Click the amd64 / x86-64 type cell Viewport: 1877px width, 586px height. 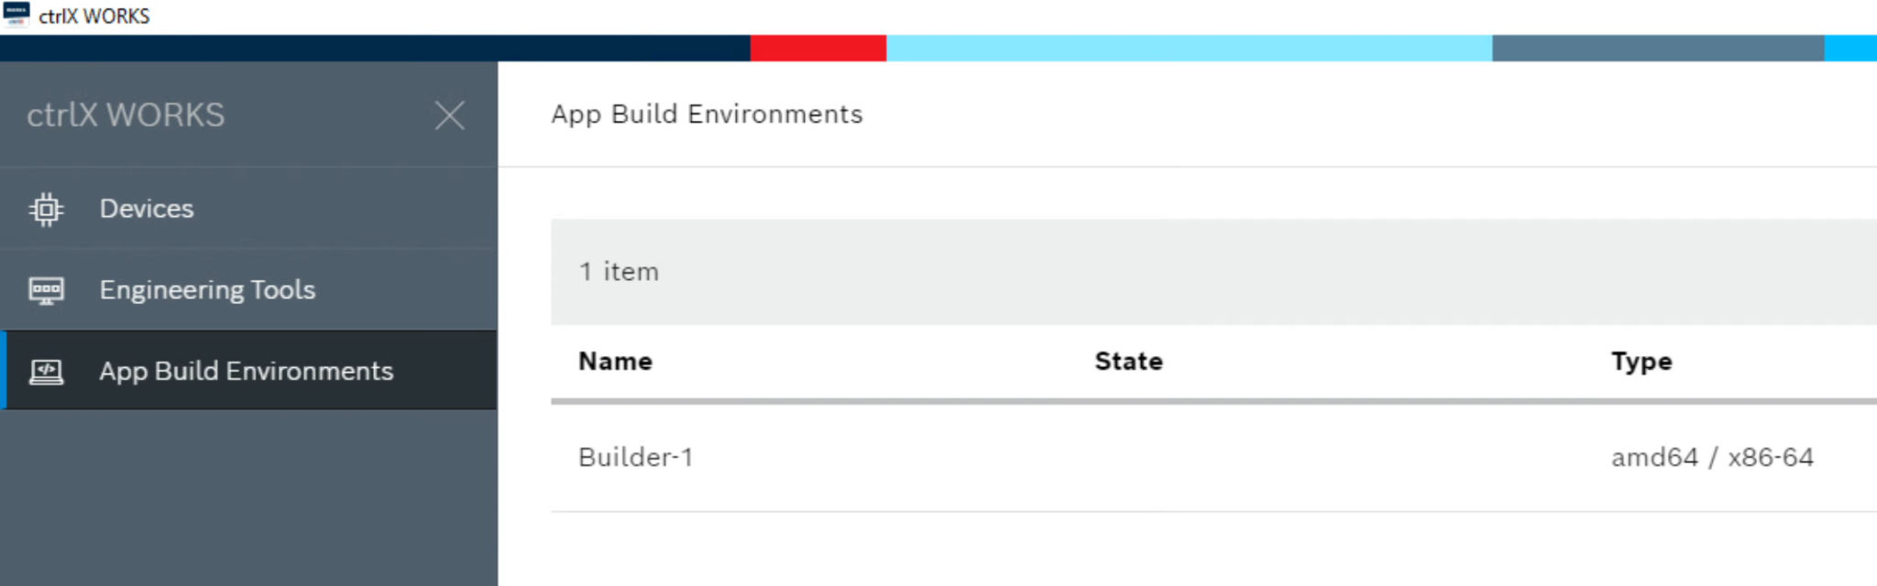pyautogui.click(x=1712, y=457)
